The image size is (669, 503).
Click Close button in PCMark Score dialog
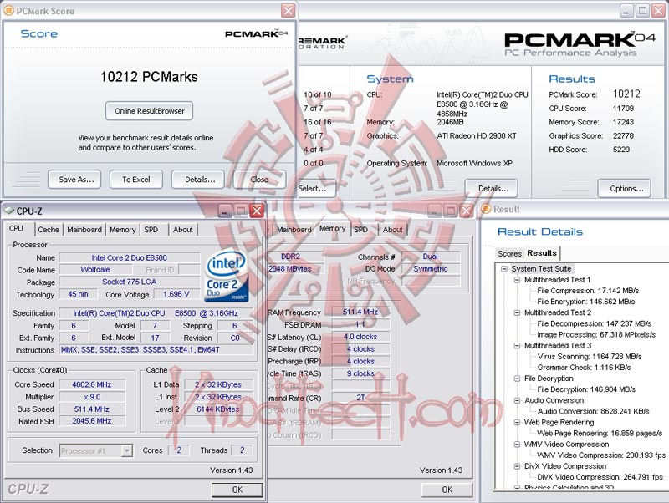click(259, 180)
